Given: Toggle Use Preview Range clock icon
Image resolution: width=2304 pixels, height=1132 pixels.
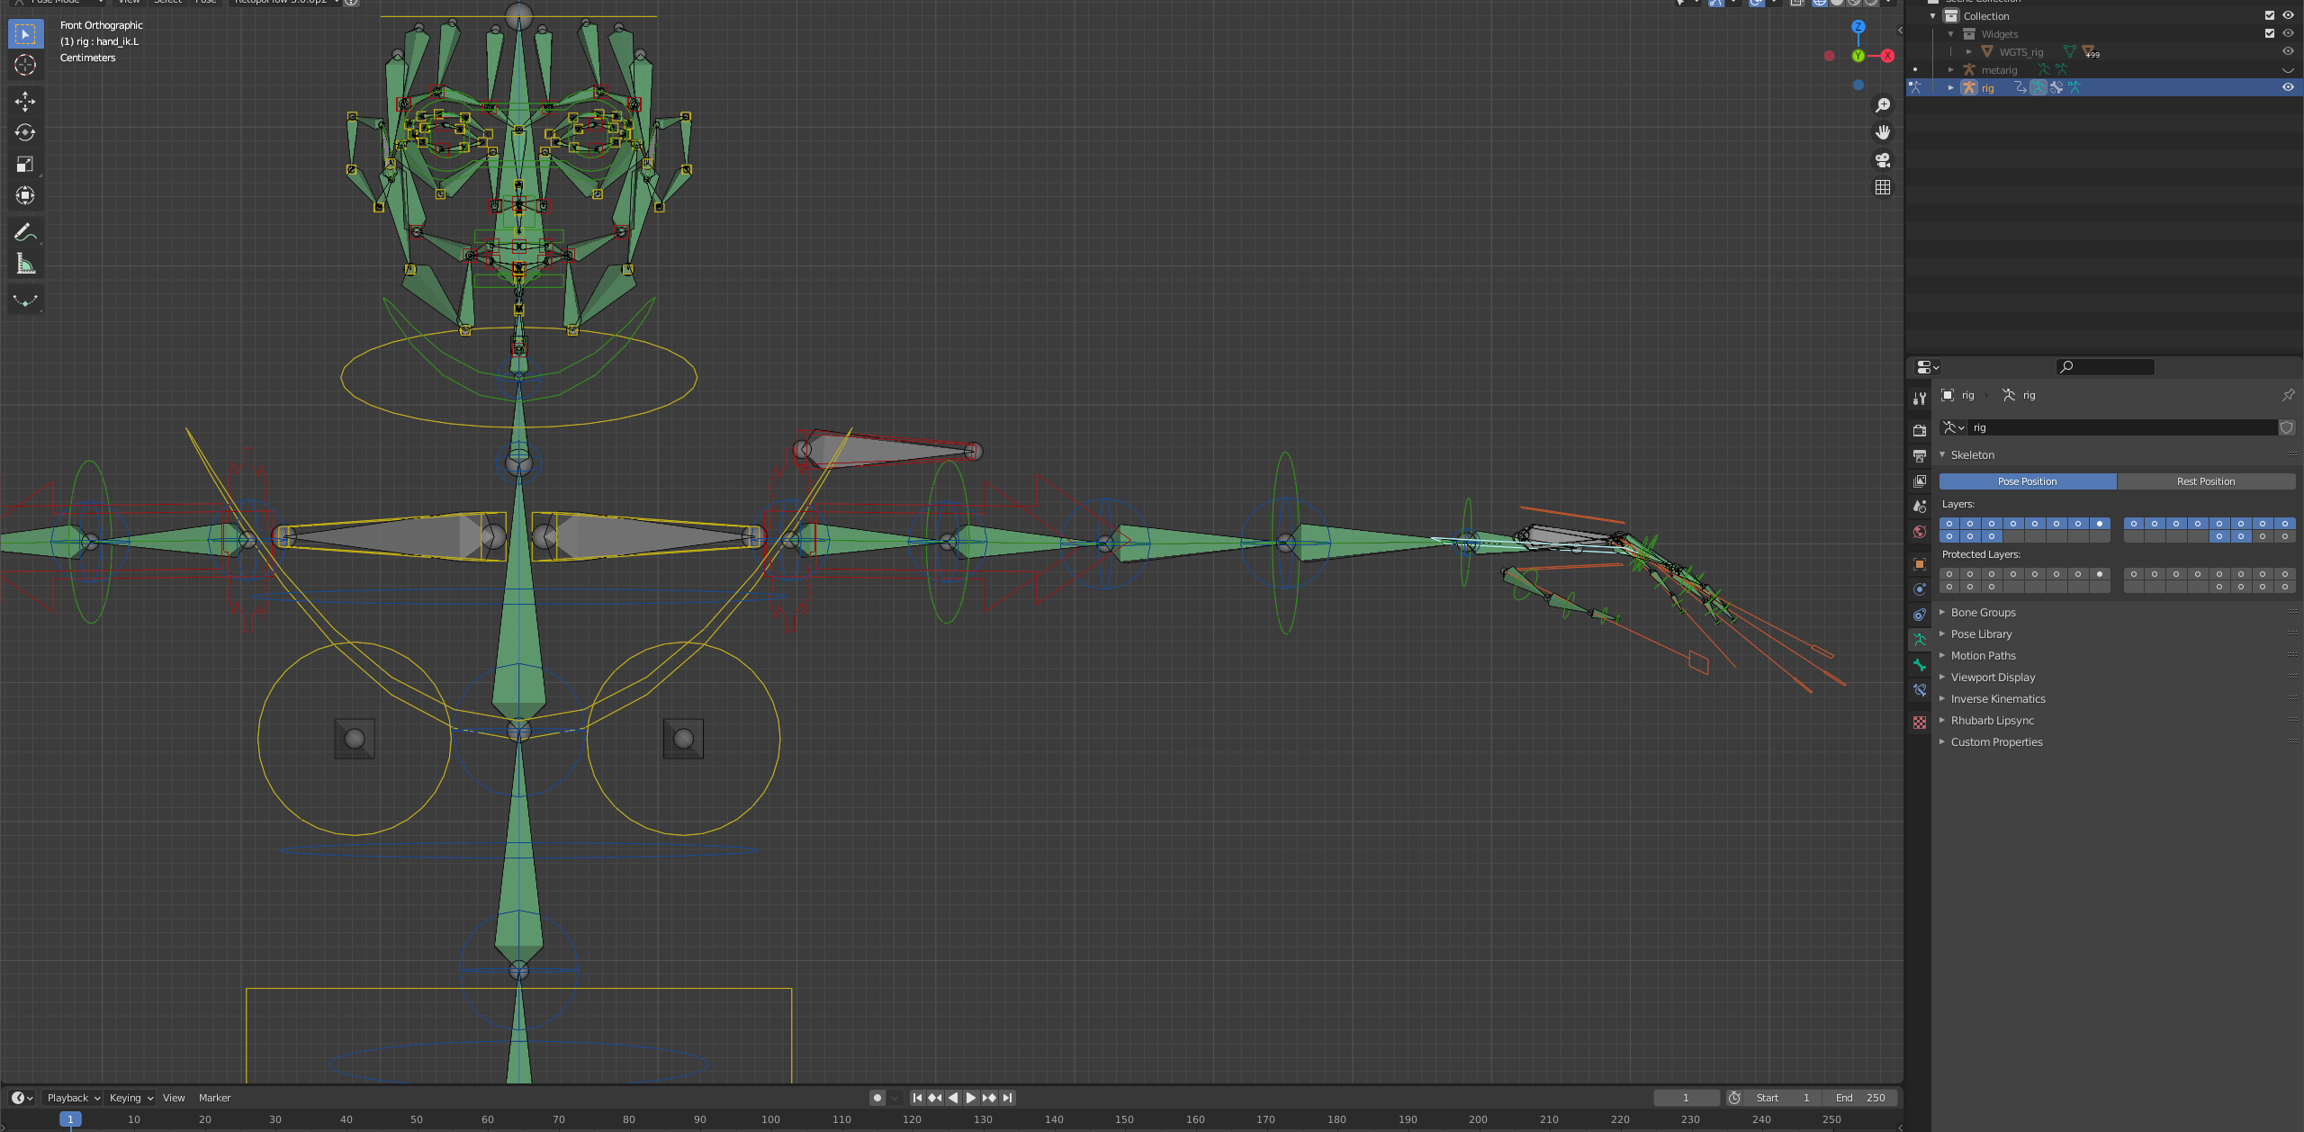Looking at the screenshot, I should 1734,1098.
